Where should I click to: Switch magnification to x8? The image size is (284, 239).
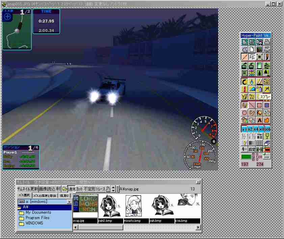(x=262, y=129)
